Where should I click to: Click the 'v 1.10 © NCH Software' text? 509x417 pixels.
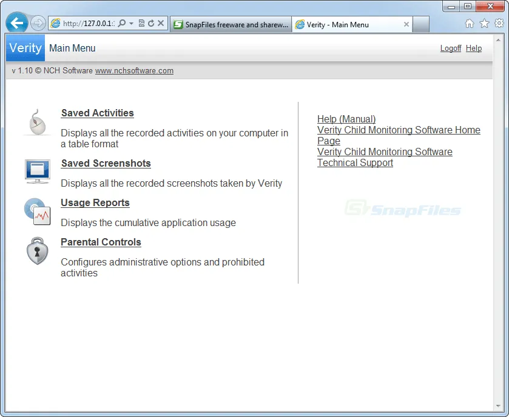52,71
